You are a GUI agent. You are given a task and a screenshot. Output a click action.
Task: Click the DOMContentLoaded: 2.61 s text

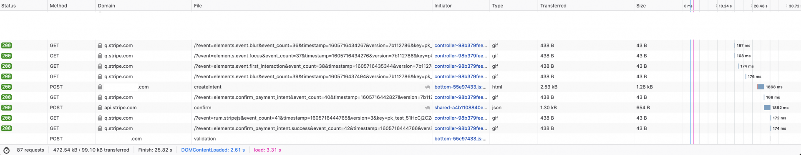pos(213,150)
